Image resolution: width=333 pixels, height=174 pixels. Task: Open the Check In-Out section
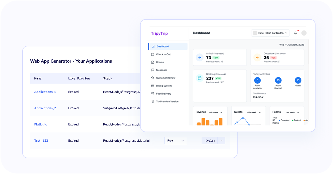pos(164,54)
